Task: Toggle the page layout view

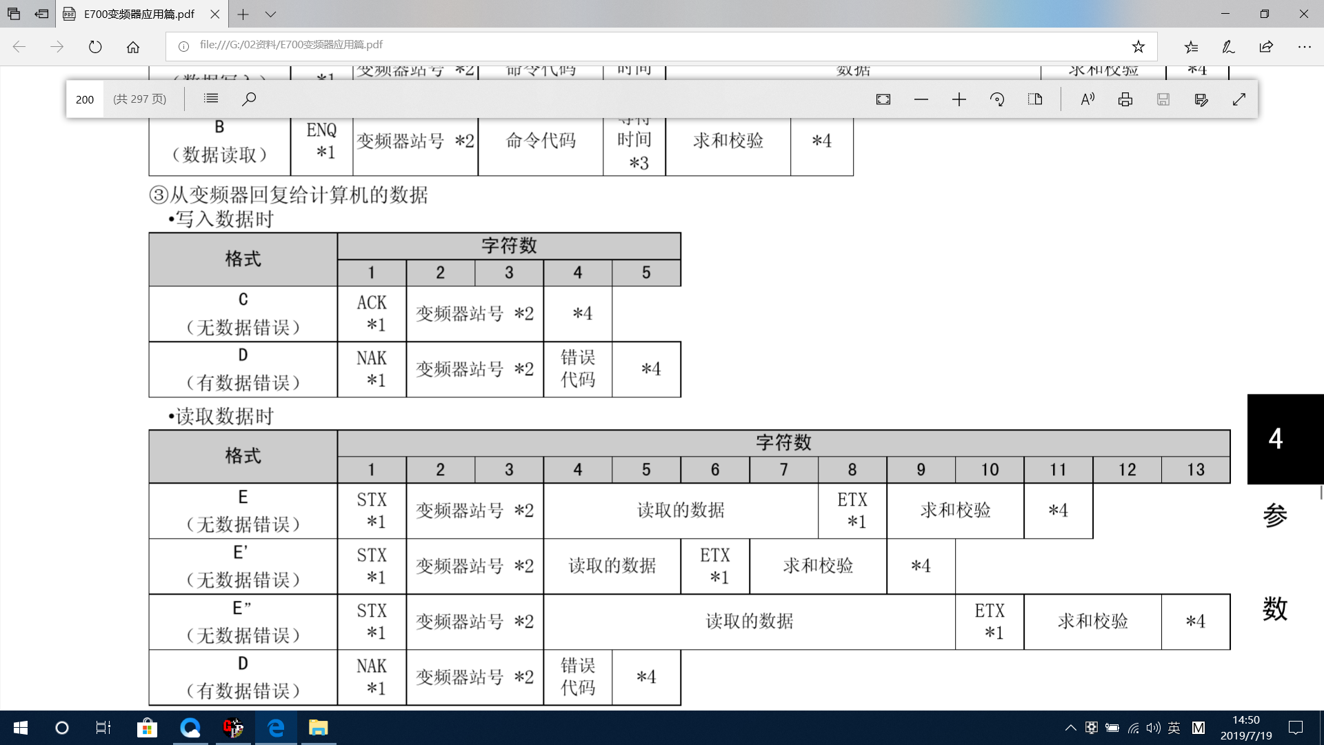Action: [1034, 99]
